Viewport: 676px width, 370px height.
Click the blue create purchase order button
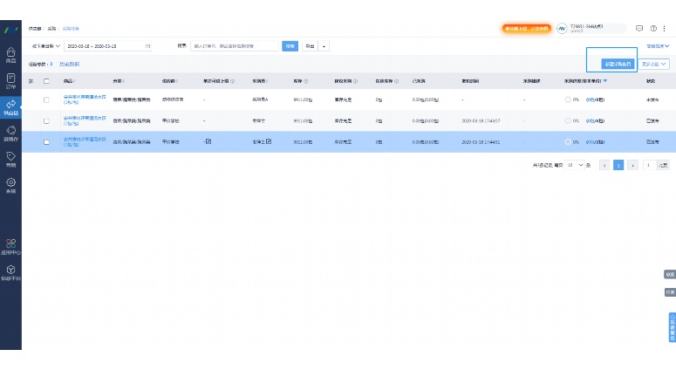(618, 64)
